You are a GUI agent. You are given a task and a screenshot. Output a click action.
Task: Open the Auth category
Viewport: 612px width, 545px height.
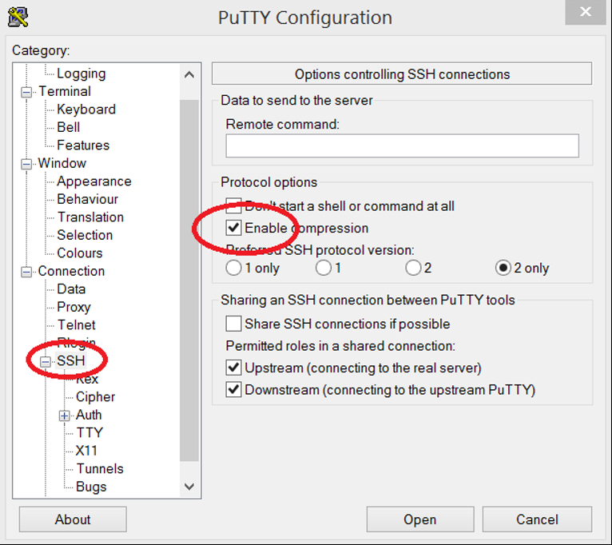click(89, 415)
